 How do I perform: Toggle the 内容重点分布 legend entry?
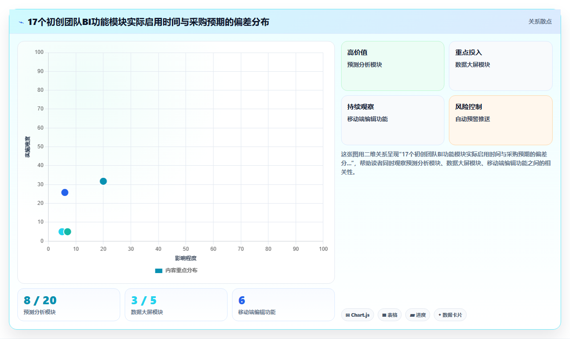(x=176, y=270)
